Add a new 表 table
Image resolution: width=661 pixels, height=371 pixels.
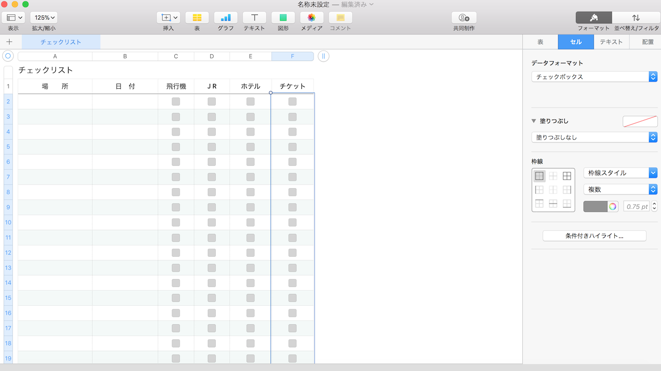point(197,18)
